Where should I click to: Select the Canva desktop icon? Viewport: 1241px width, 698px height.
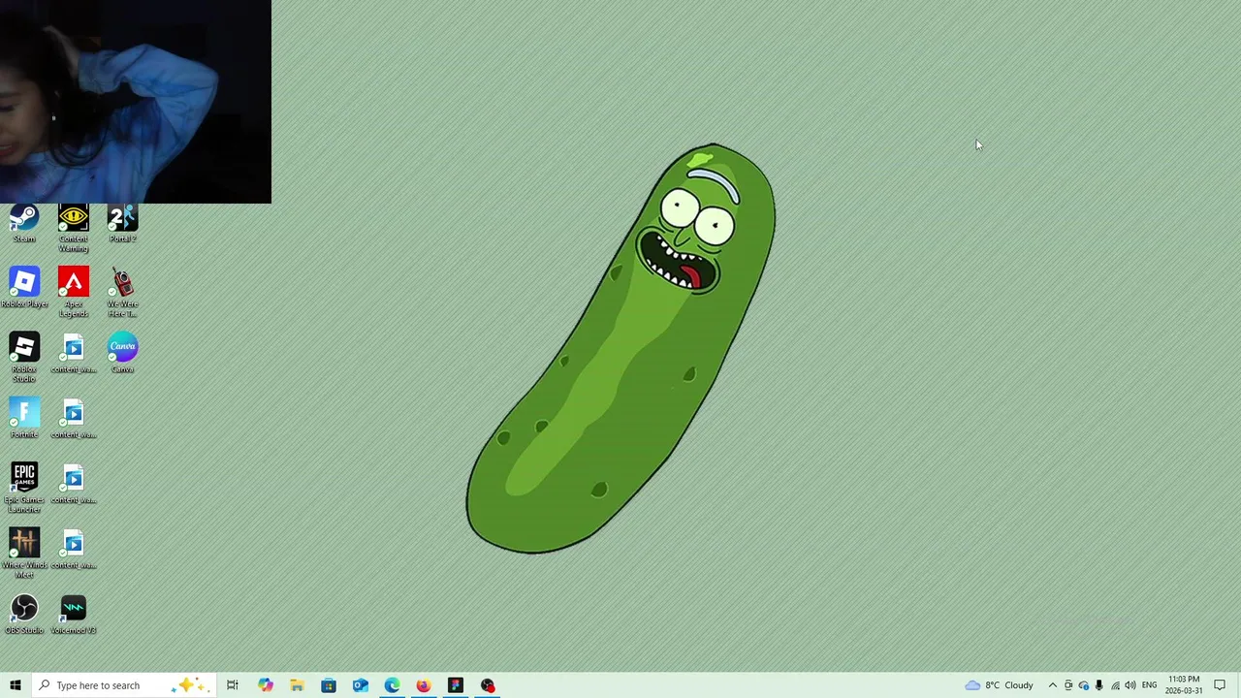123,353
